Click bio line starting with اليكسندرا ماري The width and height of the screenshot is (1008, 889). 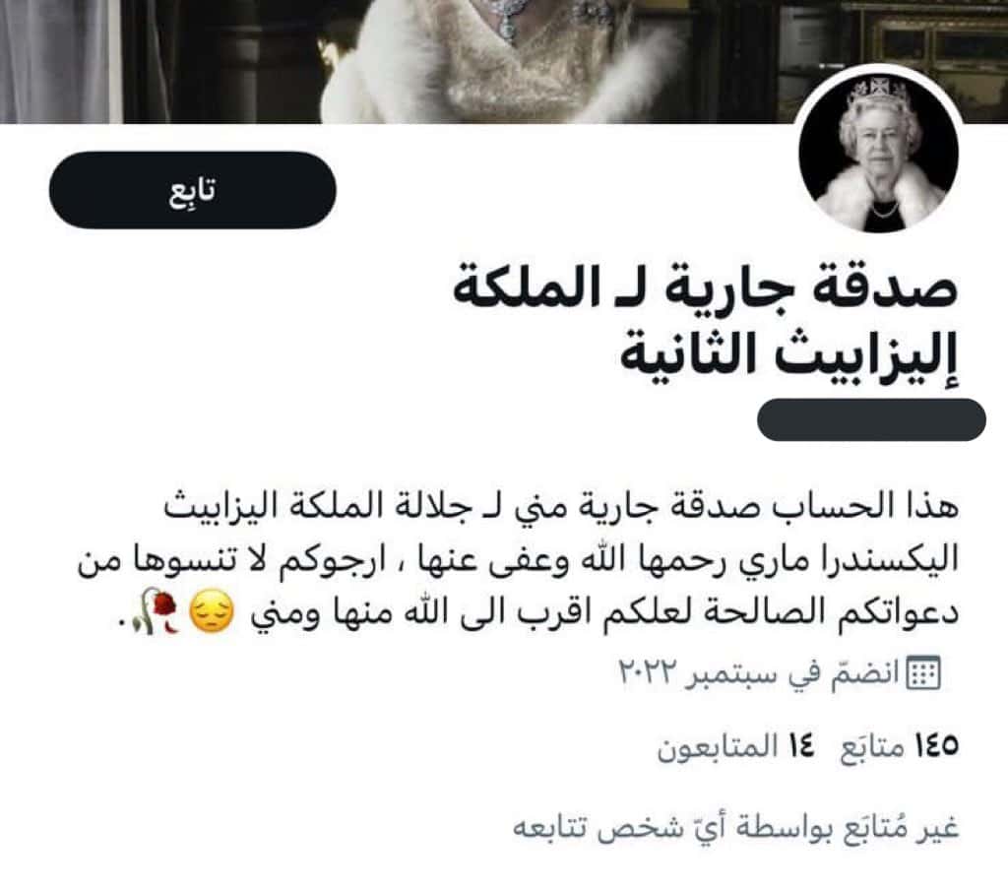[x=518, y=559]
